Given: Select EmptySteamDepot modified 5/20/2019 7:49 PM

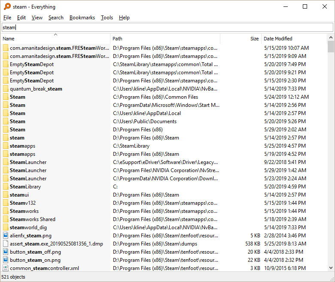Looking at the screenshot, I should (x=32, y=64).
